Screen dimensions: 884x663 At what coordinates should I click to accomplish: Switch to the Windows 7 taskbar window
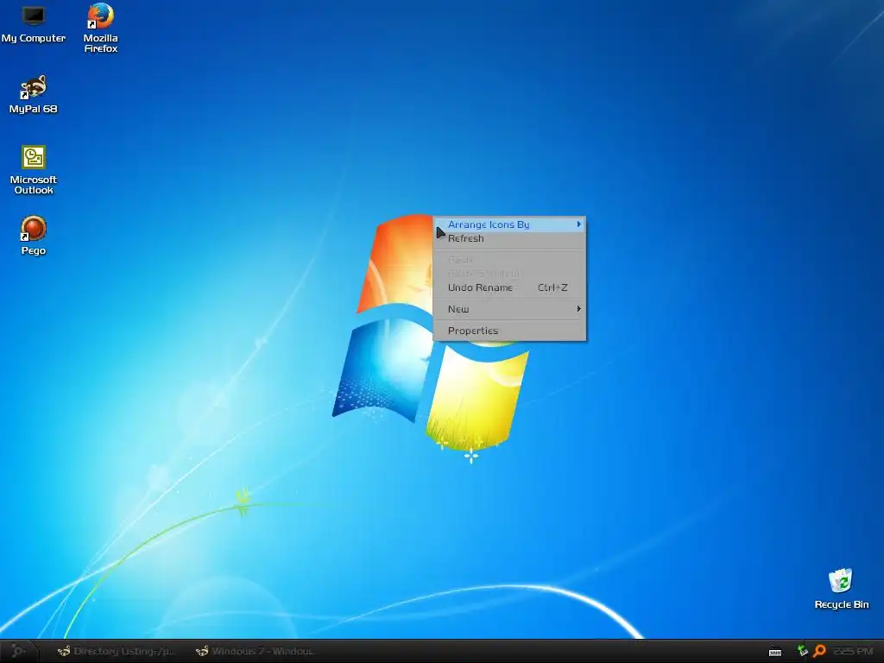pyautogui.click(x=255, y=651)
